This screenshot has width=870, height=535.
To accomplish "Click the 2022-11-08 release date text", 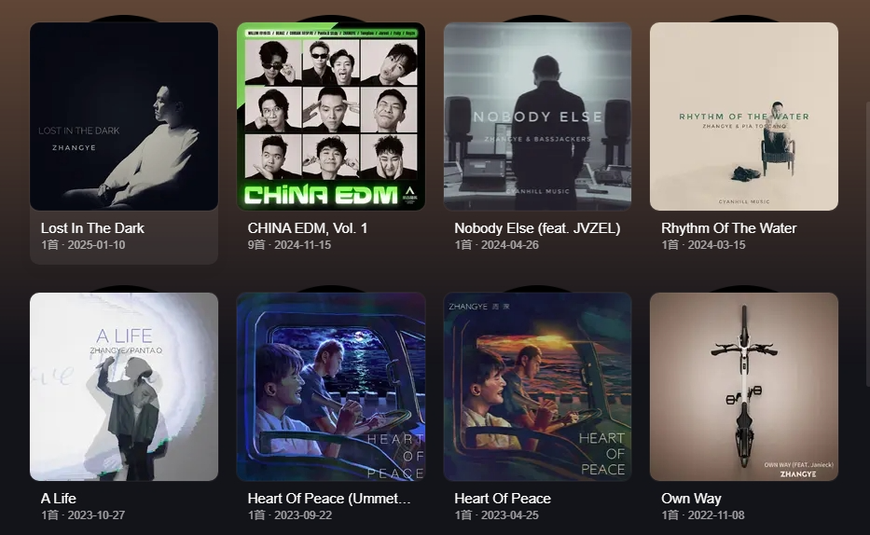I will coord(716,515).
